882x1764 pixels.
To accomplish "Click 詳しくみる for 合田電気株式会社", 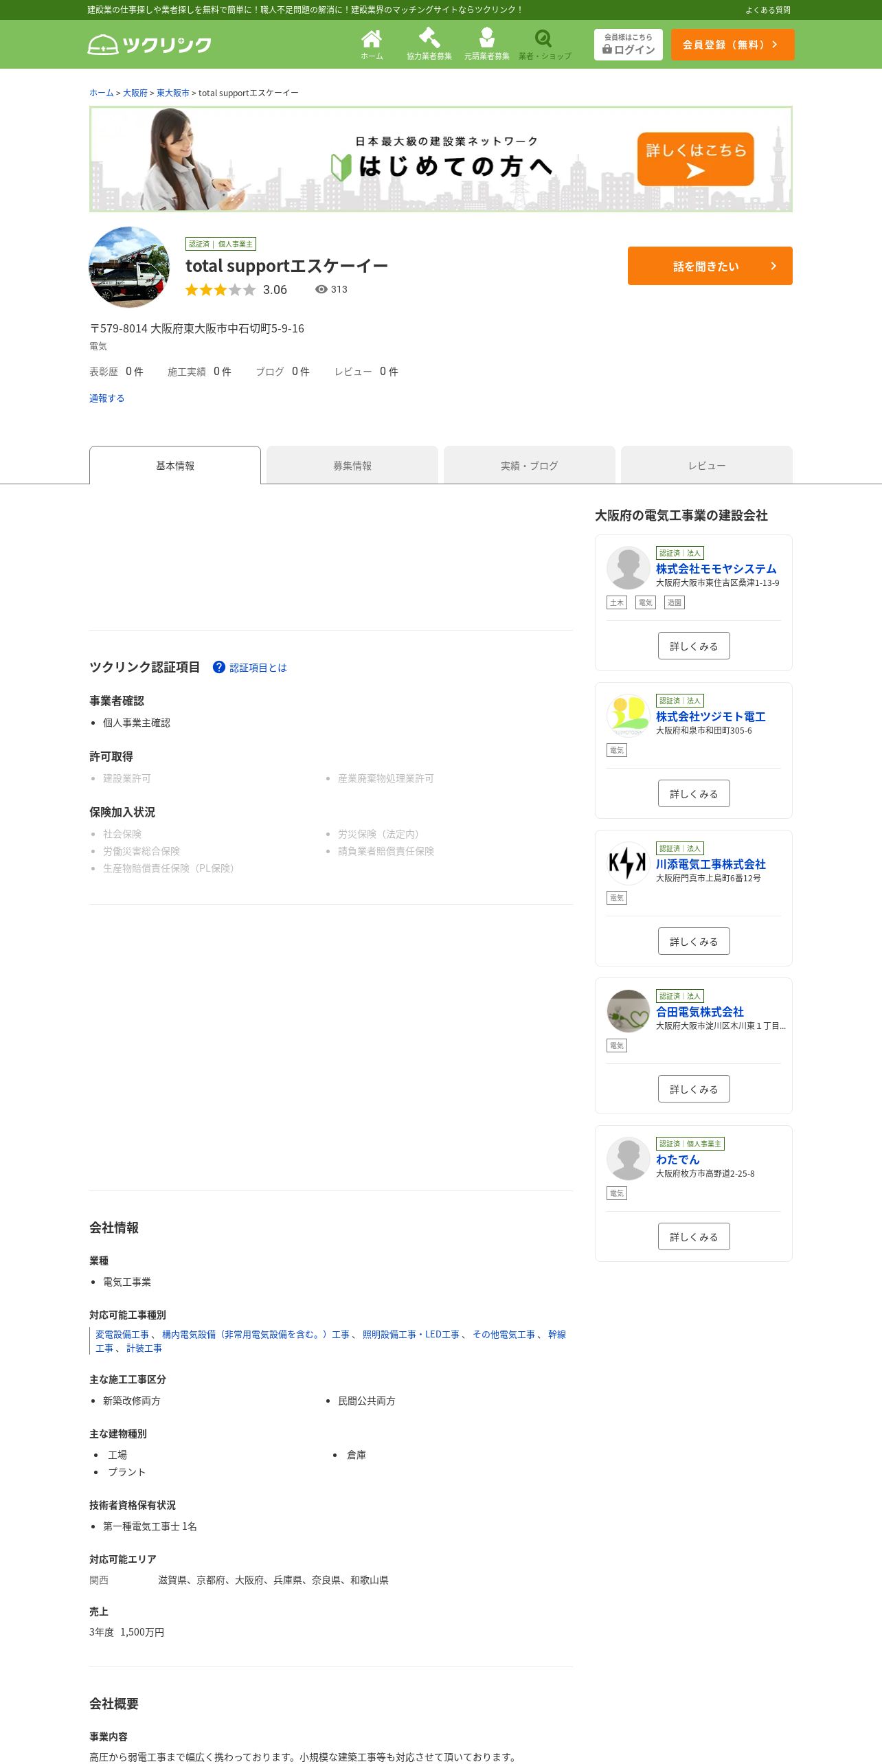I will (694, 1089).
